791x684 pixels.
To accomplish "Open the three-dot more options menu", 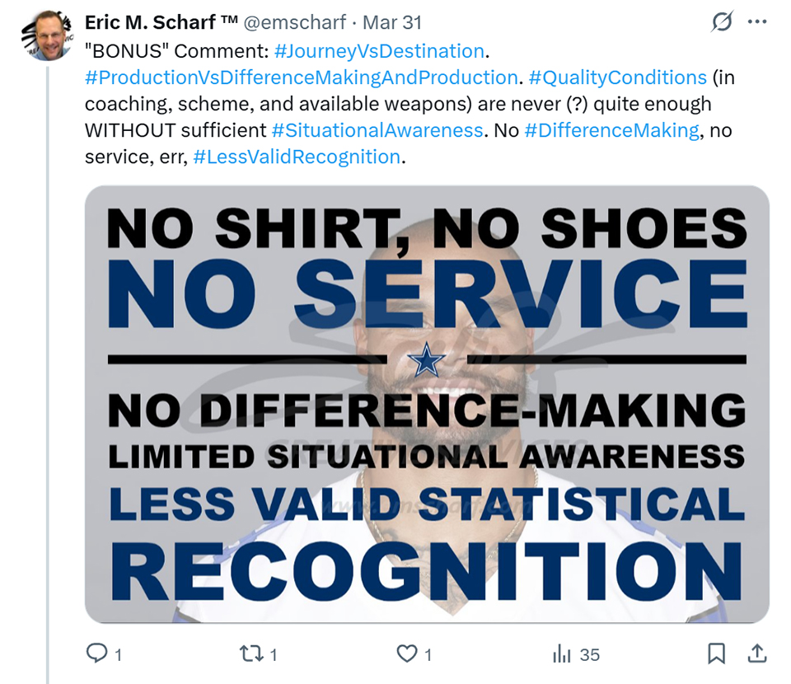I will click(757, 22).
